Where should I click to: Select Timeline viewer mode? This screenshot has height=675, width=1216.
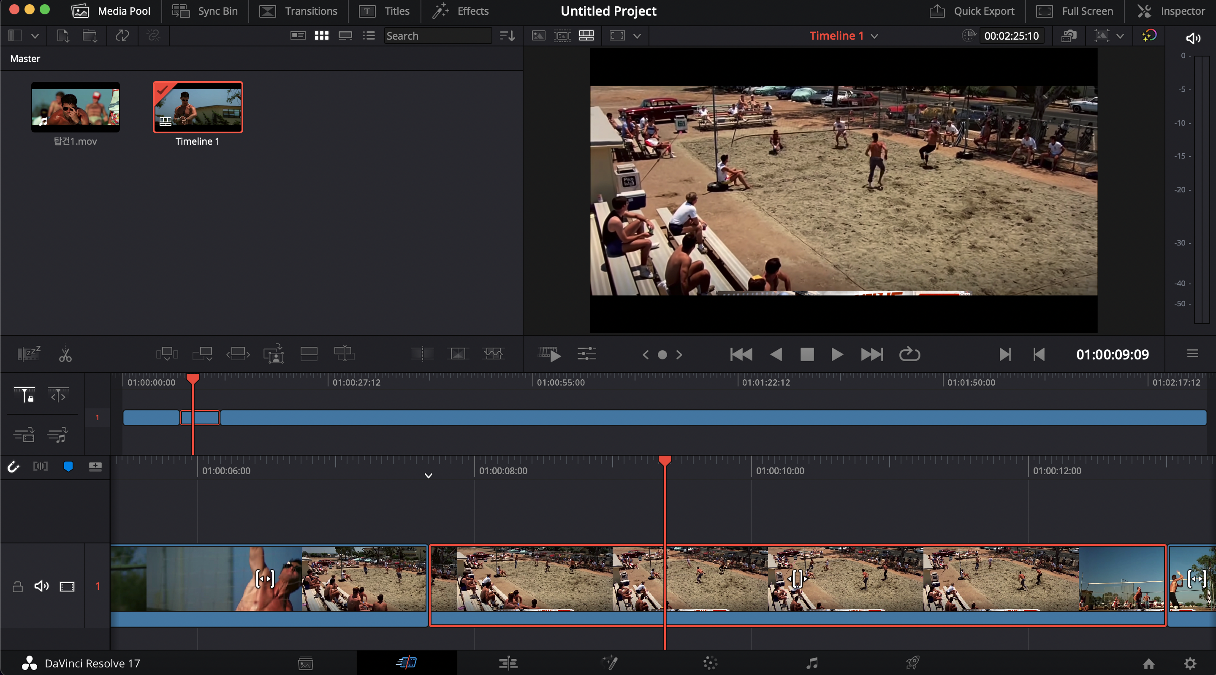pos(586,36)
